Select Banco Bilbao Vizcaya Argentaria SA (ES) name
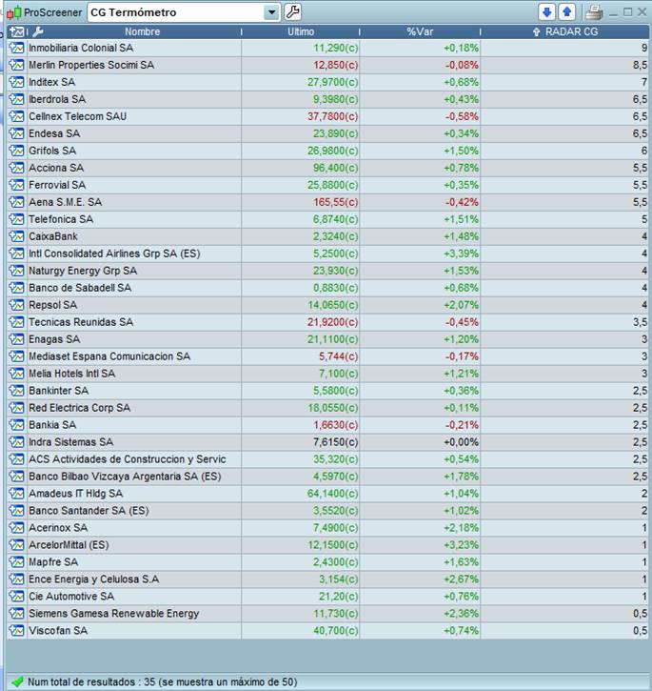 125,477
